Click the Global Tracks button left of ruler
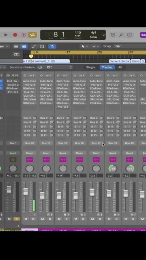The width and height of the screenshot is (146, 260). 16,54
